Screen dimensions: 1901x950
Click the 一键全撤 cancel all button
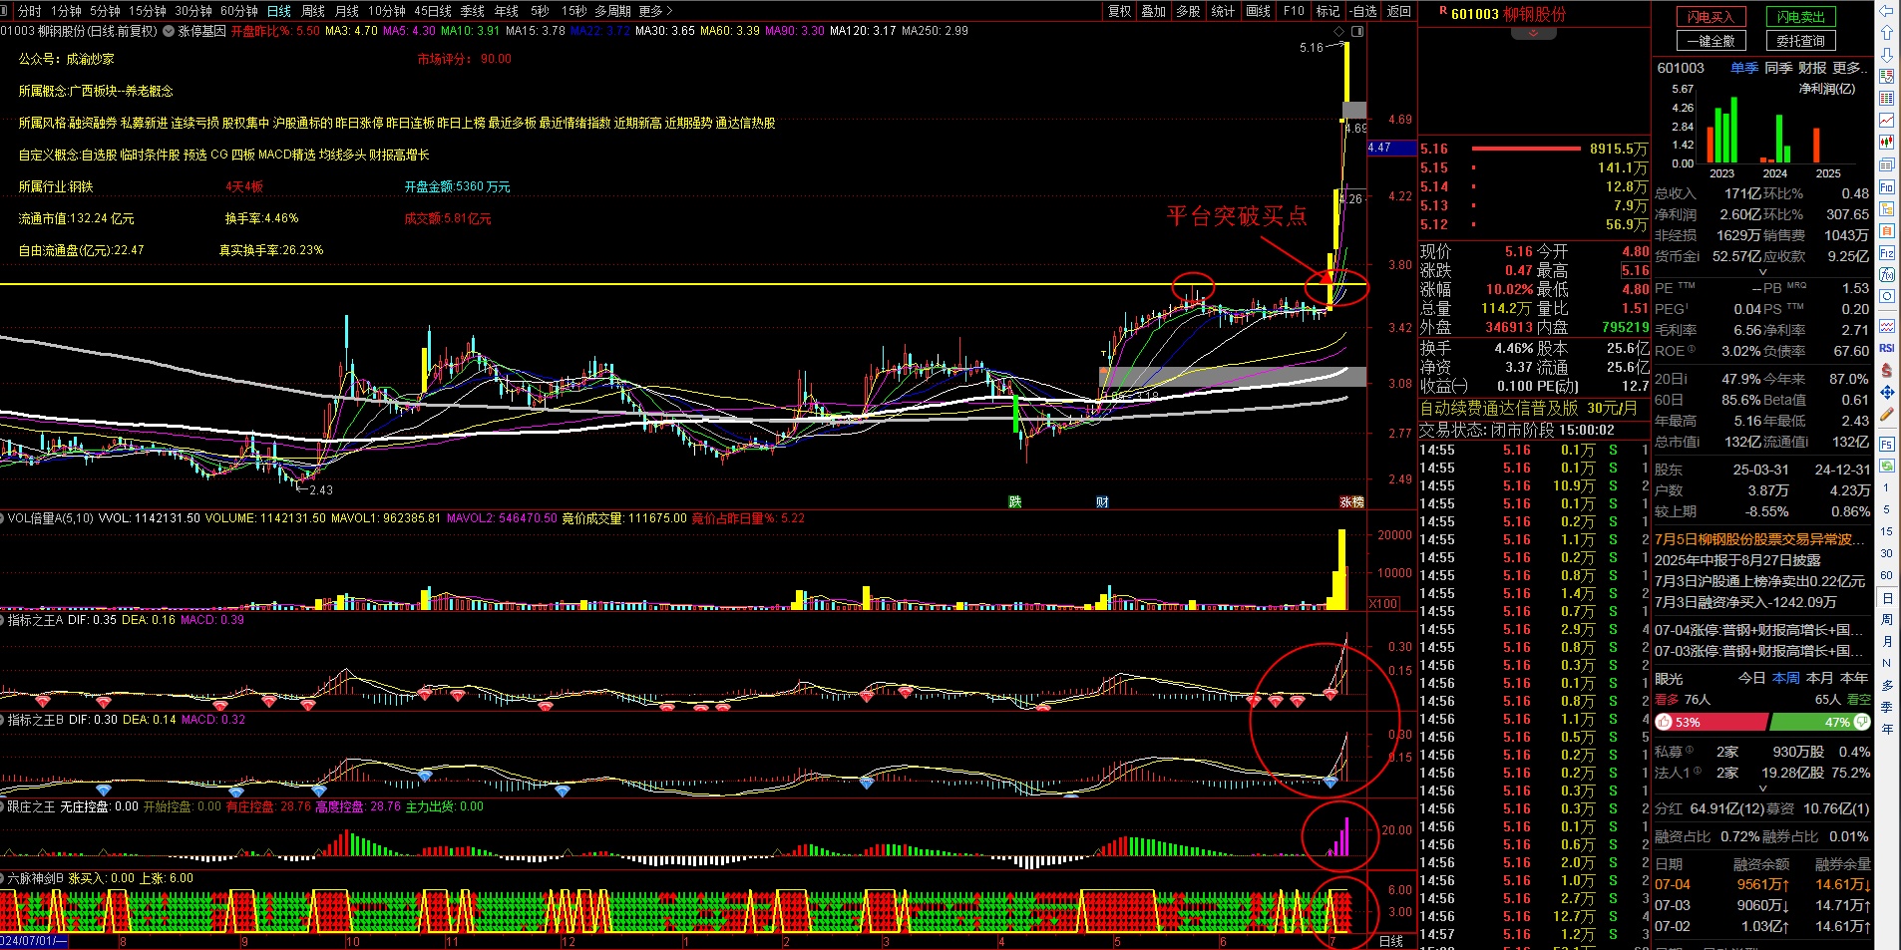pyautogui.click(x=1711, y=41)
